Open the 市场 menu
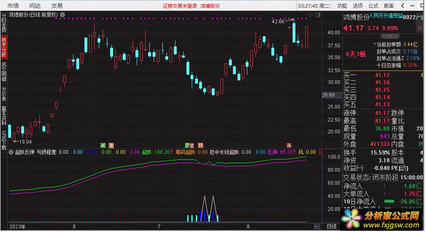The height and width of the screenshot is (232, 426). tap(13, 6)
